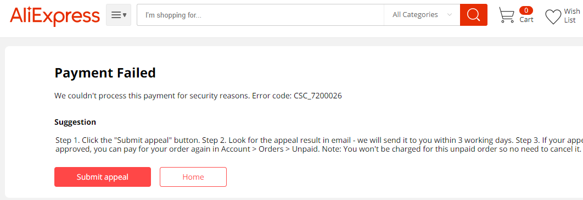Click the AliExpress logo
The image size is (583, 200).
click(x=55, y=15)
